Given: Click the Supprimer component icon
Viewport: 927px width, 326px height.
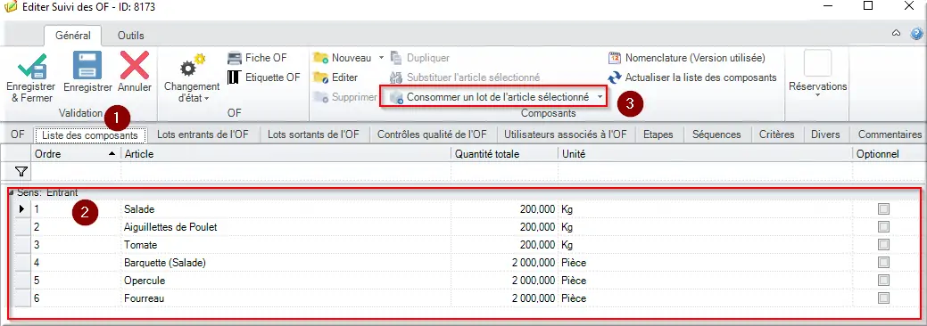Looking at the screenshot, I should (x=321, y=97).
